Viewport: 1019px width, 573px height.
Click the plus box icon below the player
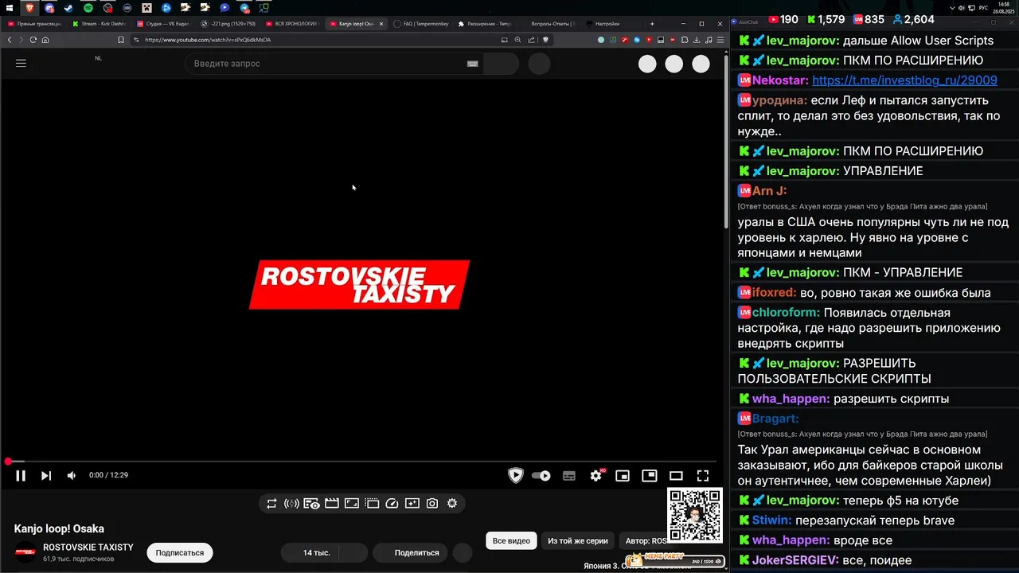click(x=412, y=504)
